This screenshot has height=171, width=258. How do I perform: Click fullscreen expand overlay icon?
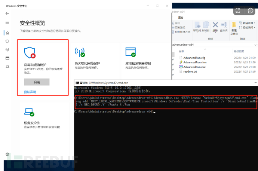click(238, 11)
